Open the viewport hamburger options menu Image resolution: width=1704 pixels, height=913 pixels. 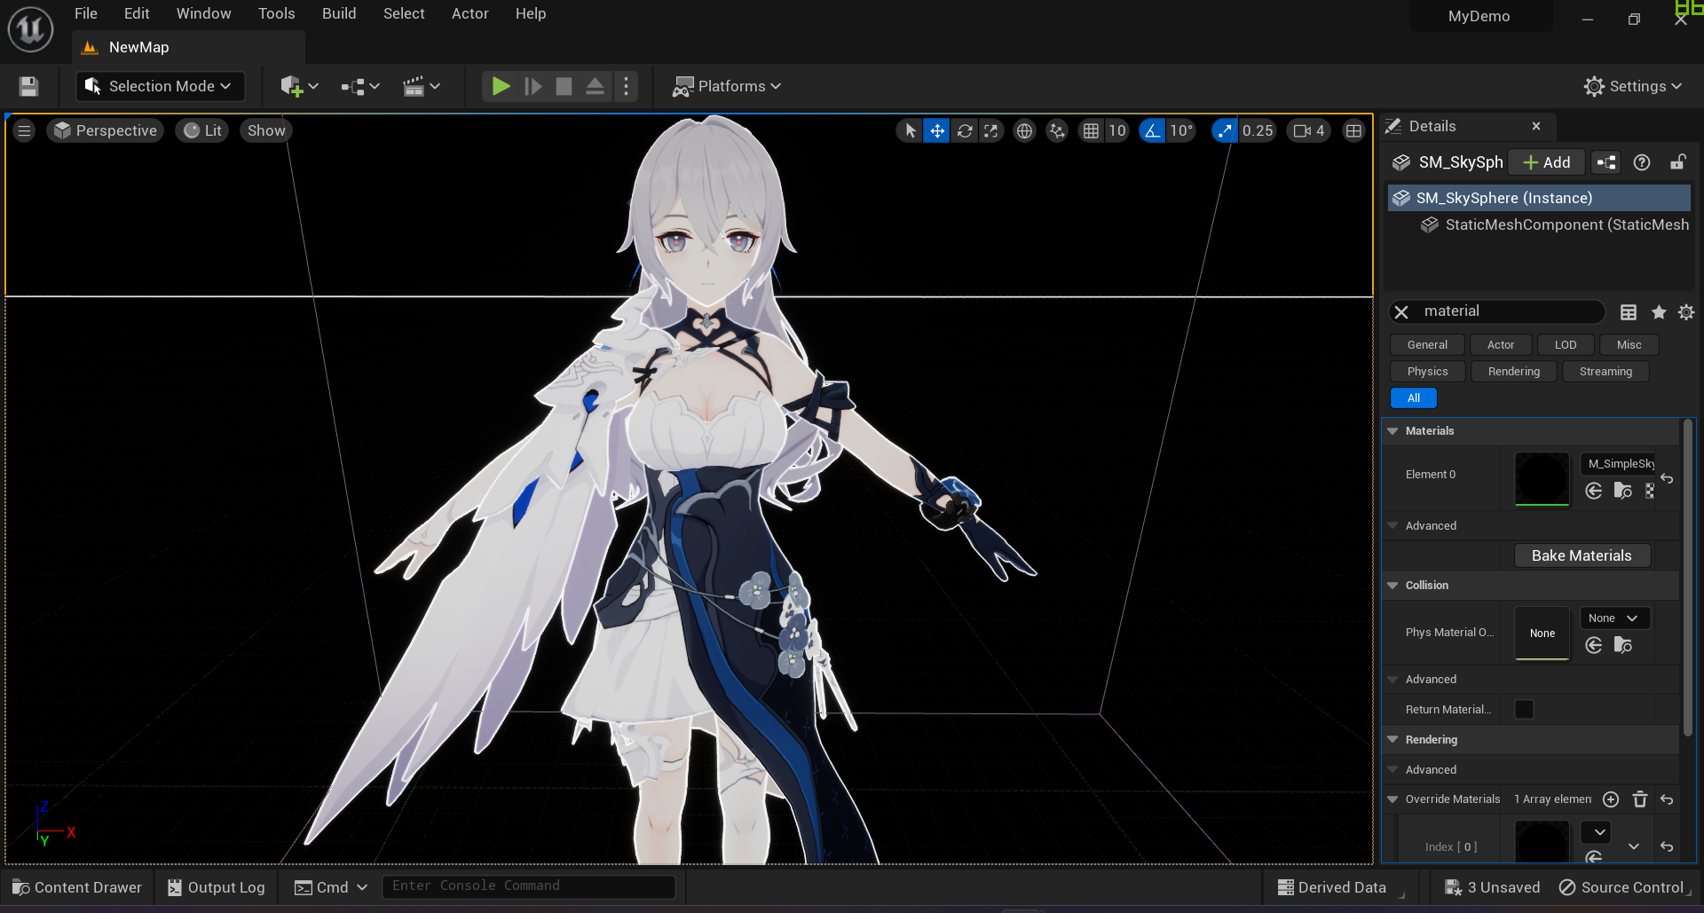coord(24,130)
